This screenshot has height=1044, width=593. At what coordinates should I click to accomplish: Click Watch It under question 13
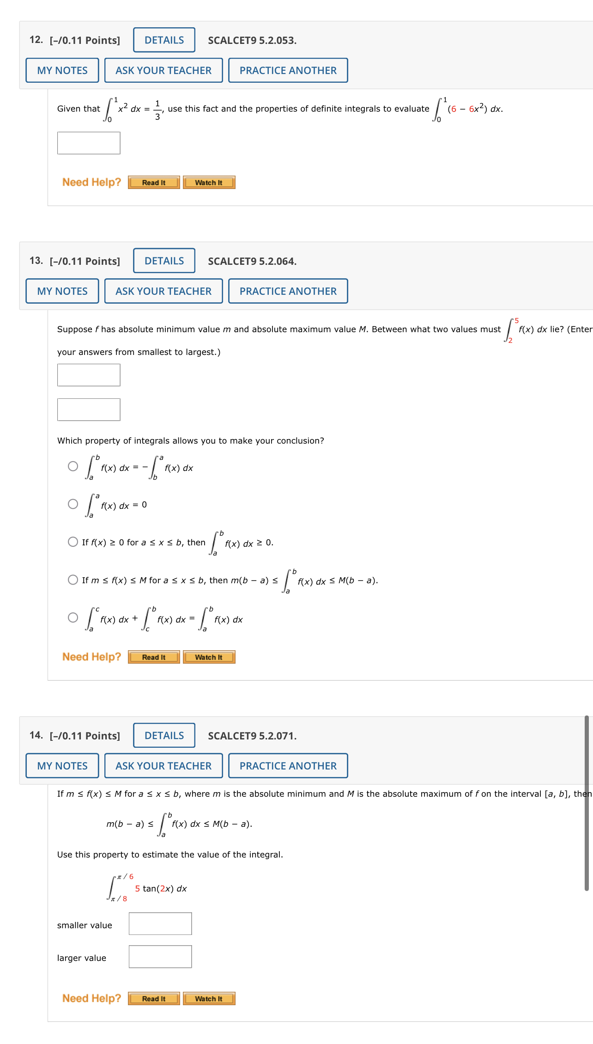point(209,657)
